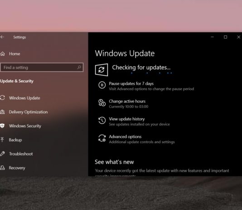
Task: Maximize the Settings window
Action: pos(225,37)
